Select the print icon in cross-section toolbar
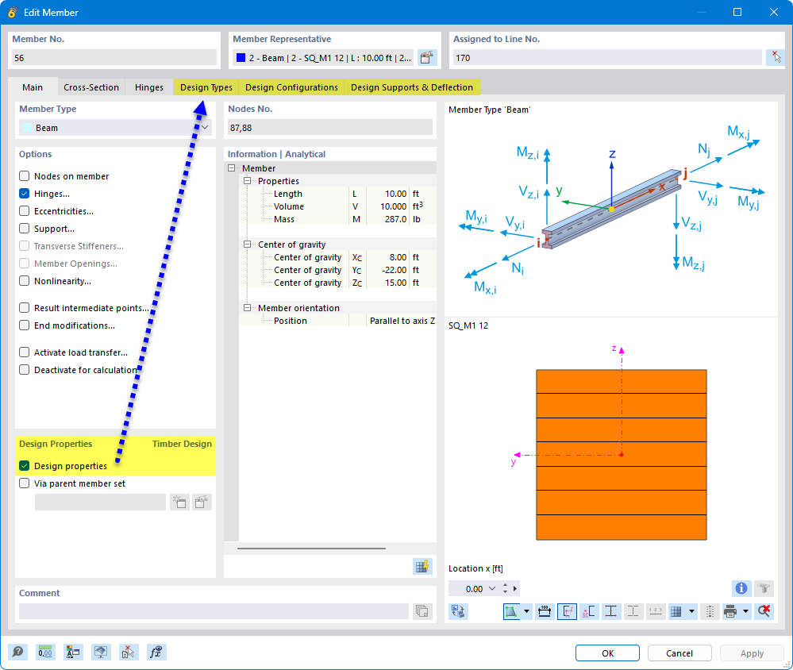793x670 pixels. 729,611
